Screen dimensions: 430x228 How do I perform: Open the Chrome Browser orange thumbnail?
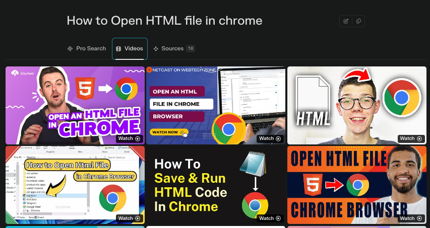[357, 185]
